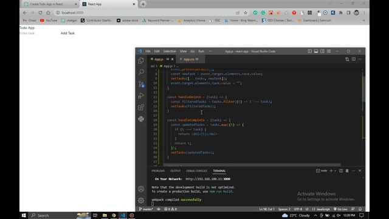Open the File menu in VS Code
The image size is (389, 219).
point(148,51)
